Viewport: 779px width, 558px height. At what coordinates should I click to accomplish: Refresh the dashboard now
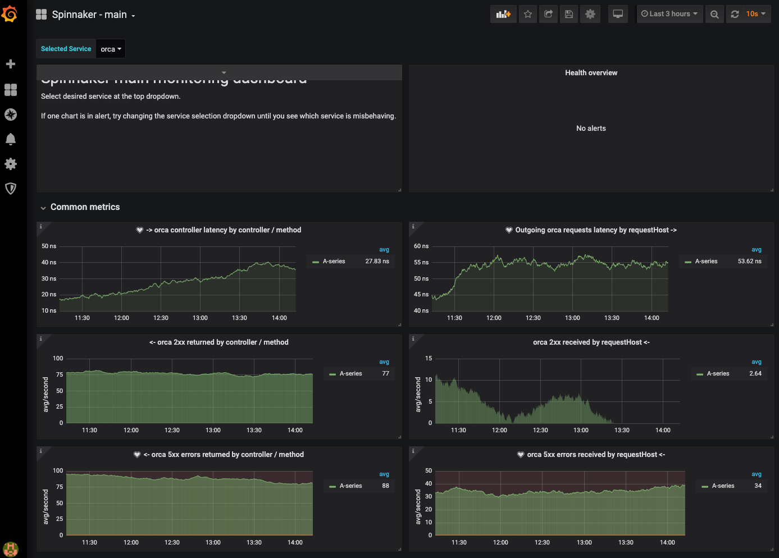tap(735, 14)
